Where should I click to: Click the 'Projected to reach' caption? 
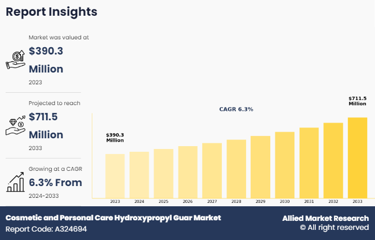tap(55, 103)
